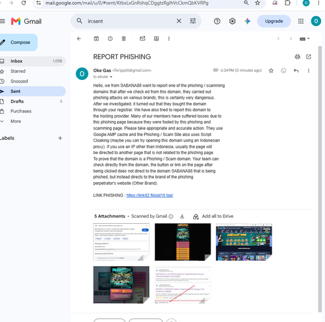Open the Snoozed folder
325x322 pixels.
pyautogui.click(x=32, y=81)
